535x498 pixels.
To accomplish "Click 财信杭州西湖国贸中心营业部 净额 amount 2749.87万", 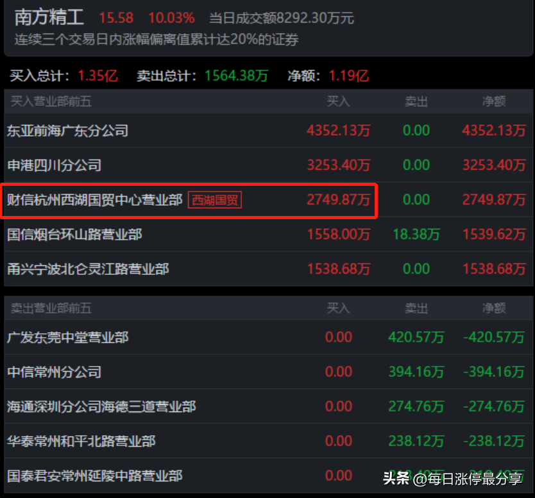I will (494, 200).
